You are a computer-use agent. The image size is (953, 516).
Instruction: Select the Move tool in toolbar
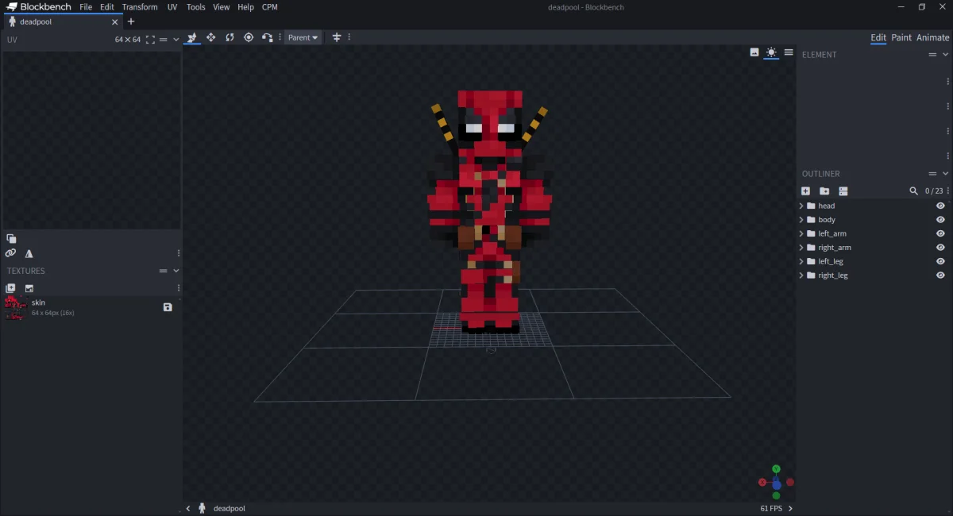[x=191, y=37]
